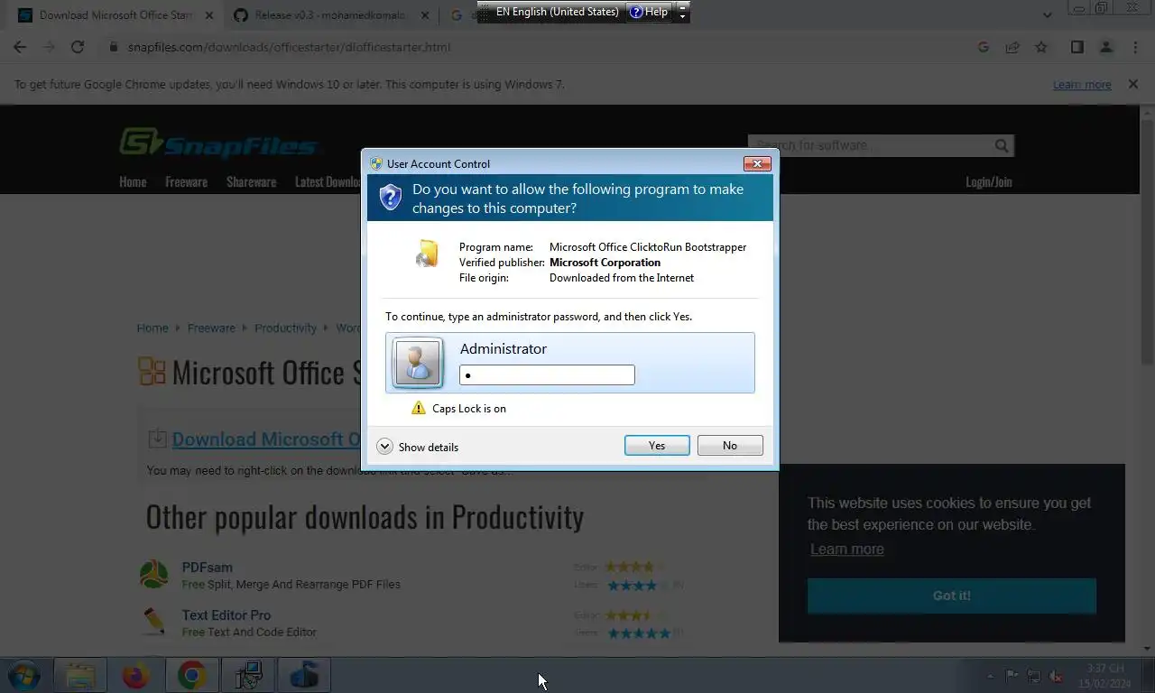Click the download arrow icon beside link
1155x693 pixels.
pos(157,439)
